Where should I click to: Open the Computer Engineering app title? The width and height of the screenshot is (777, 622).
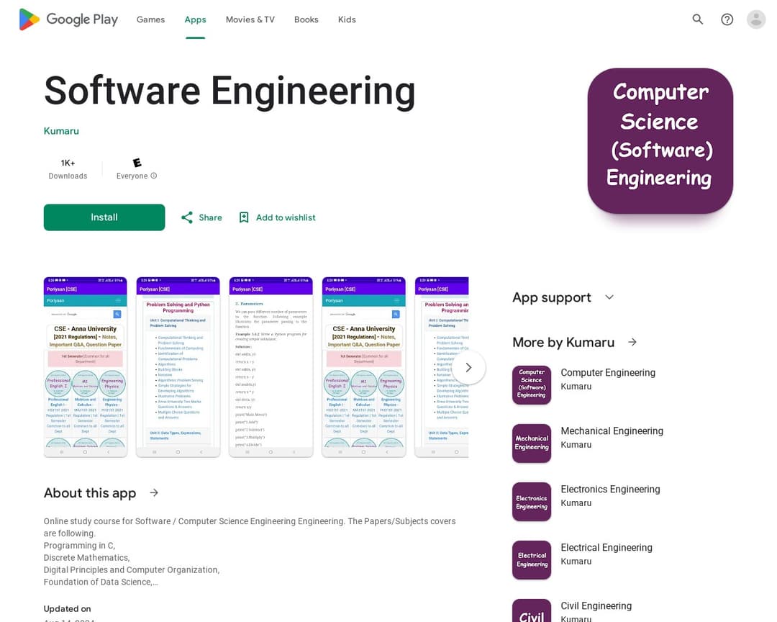608,372
